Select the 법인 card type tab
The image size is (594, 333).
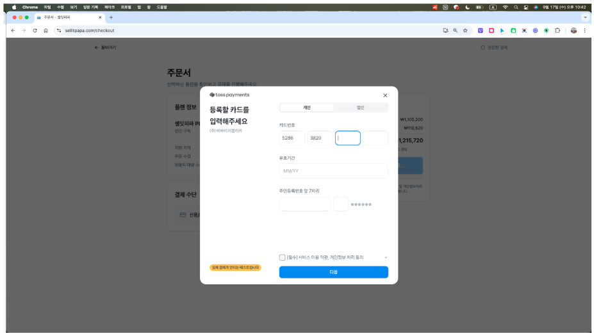click(x=361, y=108)
